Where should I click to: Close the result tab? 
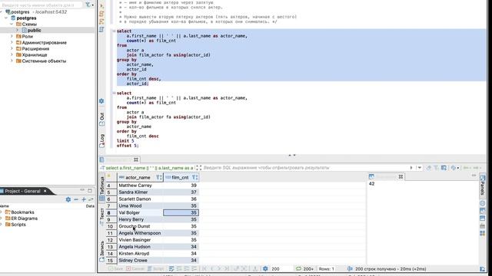coord(136,159)
